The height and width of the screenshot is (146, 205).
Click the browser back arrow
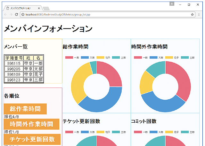click(5, 14)
